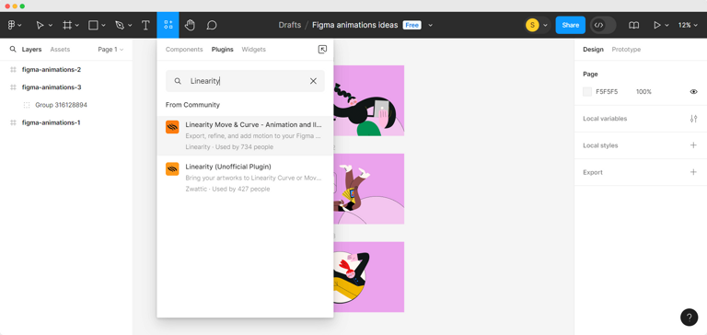Switch to the Prototype tab
The height and width of the screenshot is (335, 707).
(x=626, y=50)
